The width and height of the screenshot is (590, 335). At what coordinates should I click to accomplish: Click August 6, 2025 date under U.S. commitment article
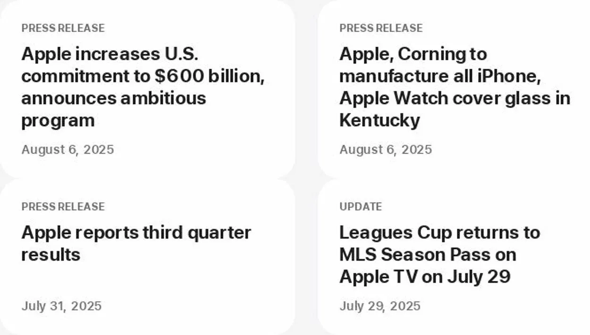pyautogui.click(x=67, y=150)
